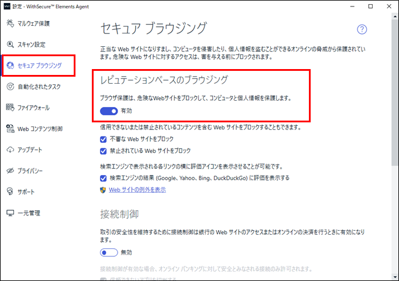The width and height of the screenshot is (399, 281).
Task: Go to プライバシー settings
Action: [30, 171]
